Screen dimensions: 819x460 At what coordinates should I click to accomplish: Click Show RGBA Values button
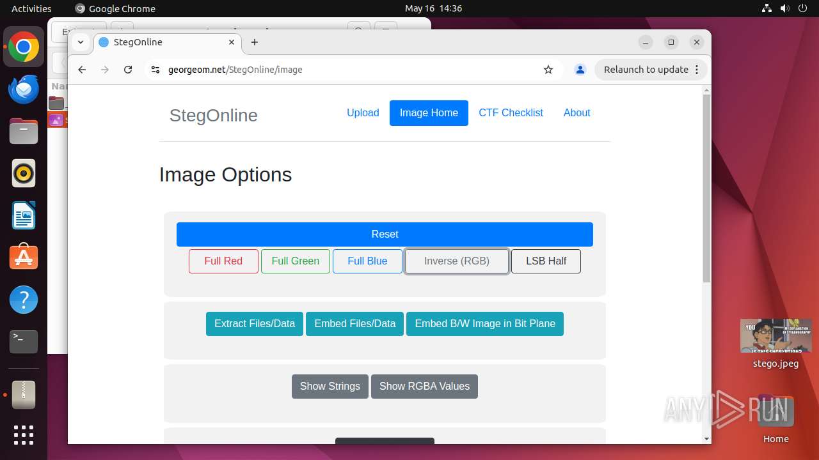[424, 387]
